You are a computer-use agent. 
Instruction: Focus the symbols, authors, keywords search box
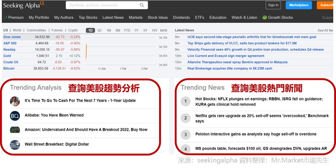pos(107,5)
